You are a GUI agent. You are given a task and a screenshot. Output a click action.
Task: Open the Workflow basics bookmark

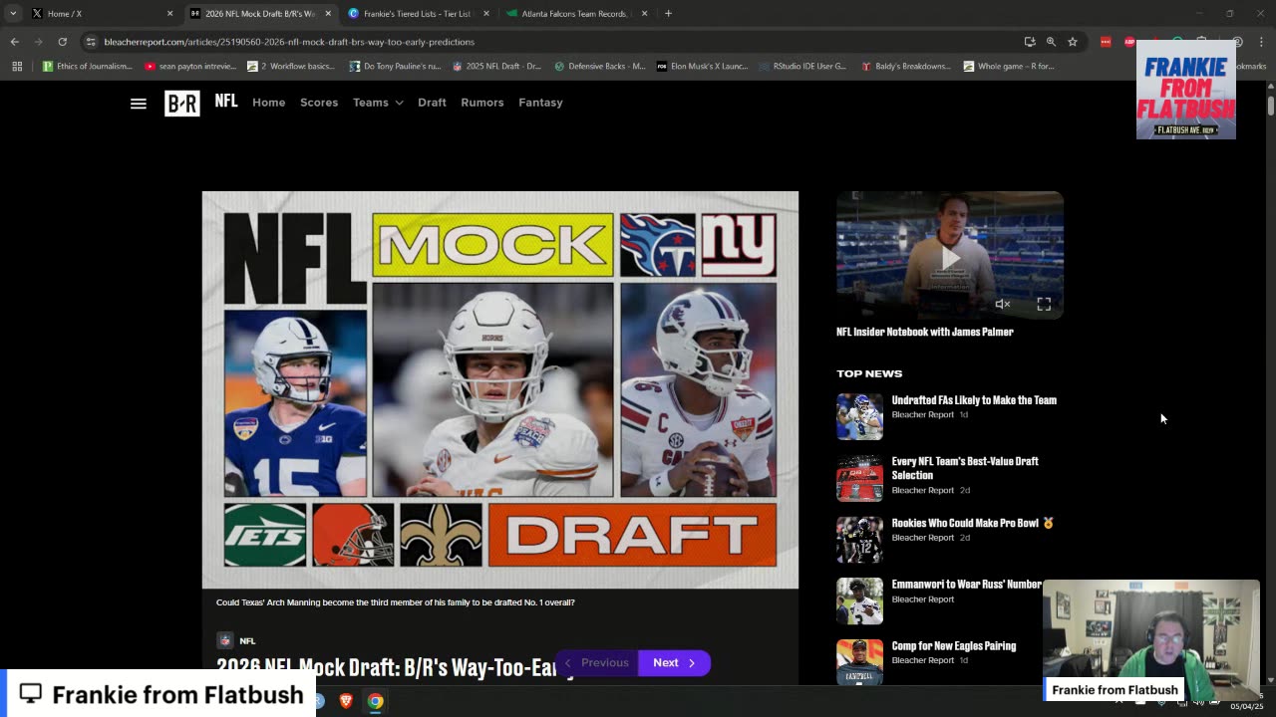tap(291, 67)
